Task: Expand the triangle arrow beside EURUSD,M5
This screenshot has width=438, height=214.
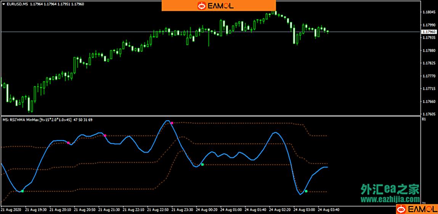Action: (x=3, y=4)
